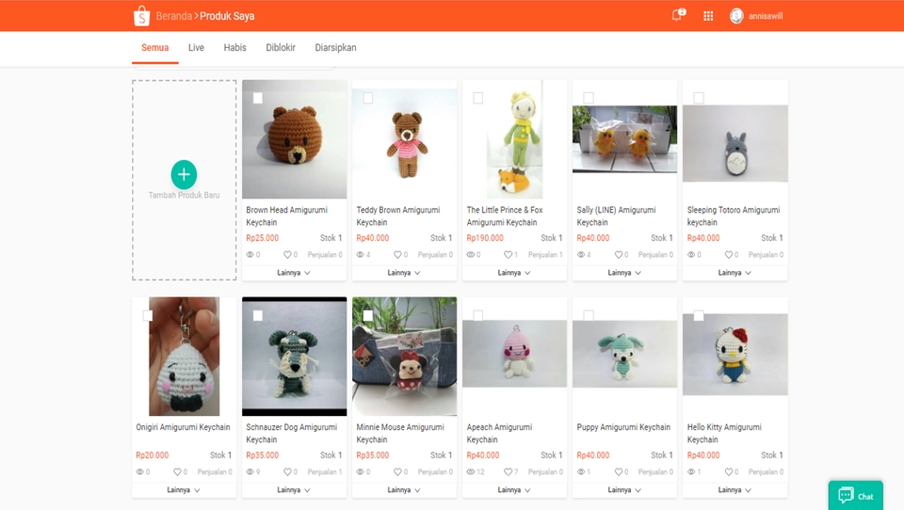Click the views eye icon on Sally (LINE) keychain

coord(581,255)
